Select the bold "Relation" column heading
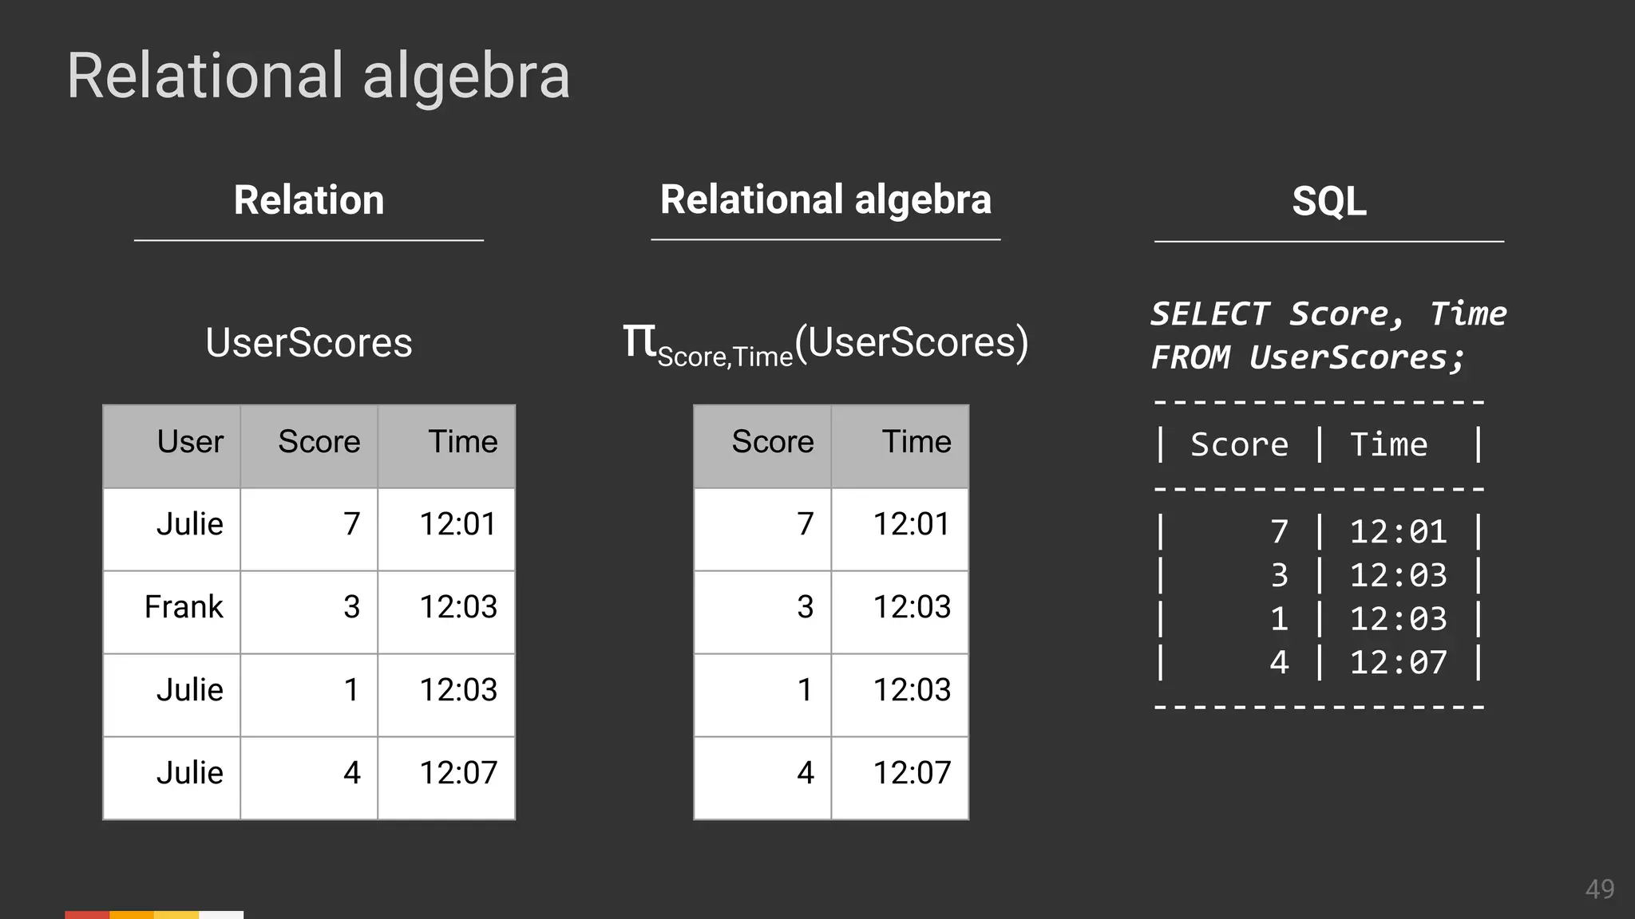Screen dimensions: 1635x919 [309, 199]
